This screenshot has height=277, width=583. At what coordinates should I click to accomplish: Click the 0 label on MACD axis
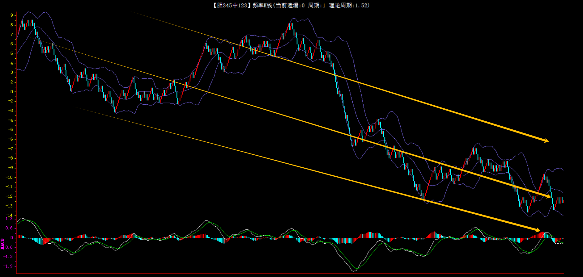point(12,238)
